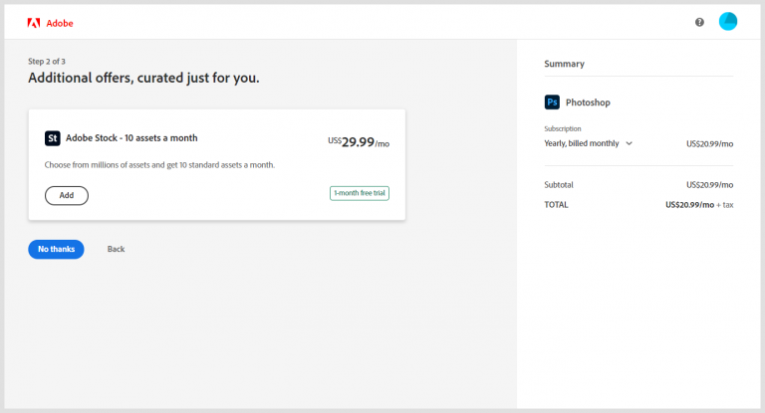Click the Summary heading
This screenshot has height=413, width=765.
tap(564, 64)
